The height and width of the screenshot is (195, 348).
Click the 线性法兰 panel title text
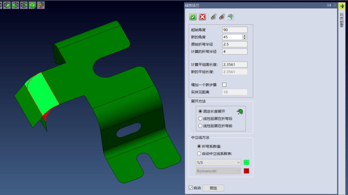192,5
